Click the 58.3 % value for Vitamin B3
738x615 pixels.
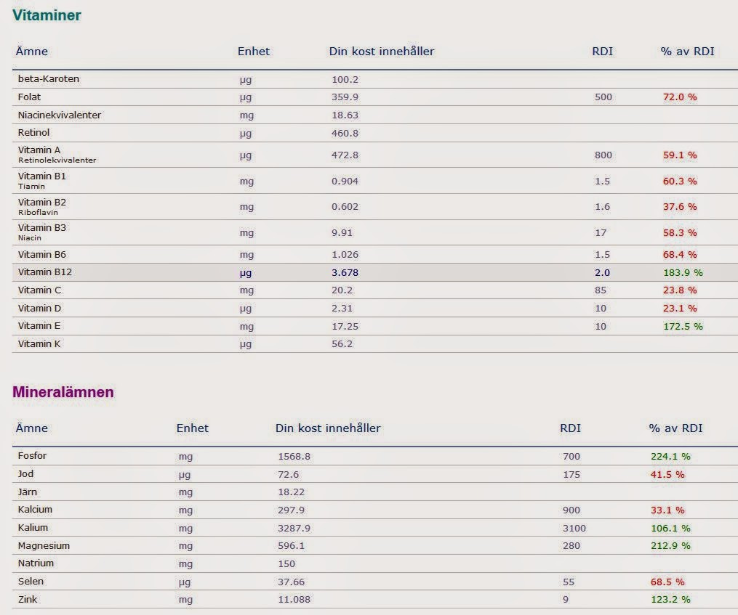(x=680, y=233)
